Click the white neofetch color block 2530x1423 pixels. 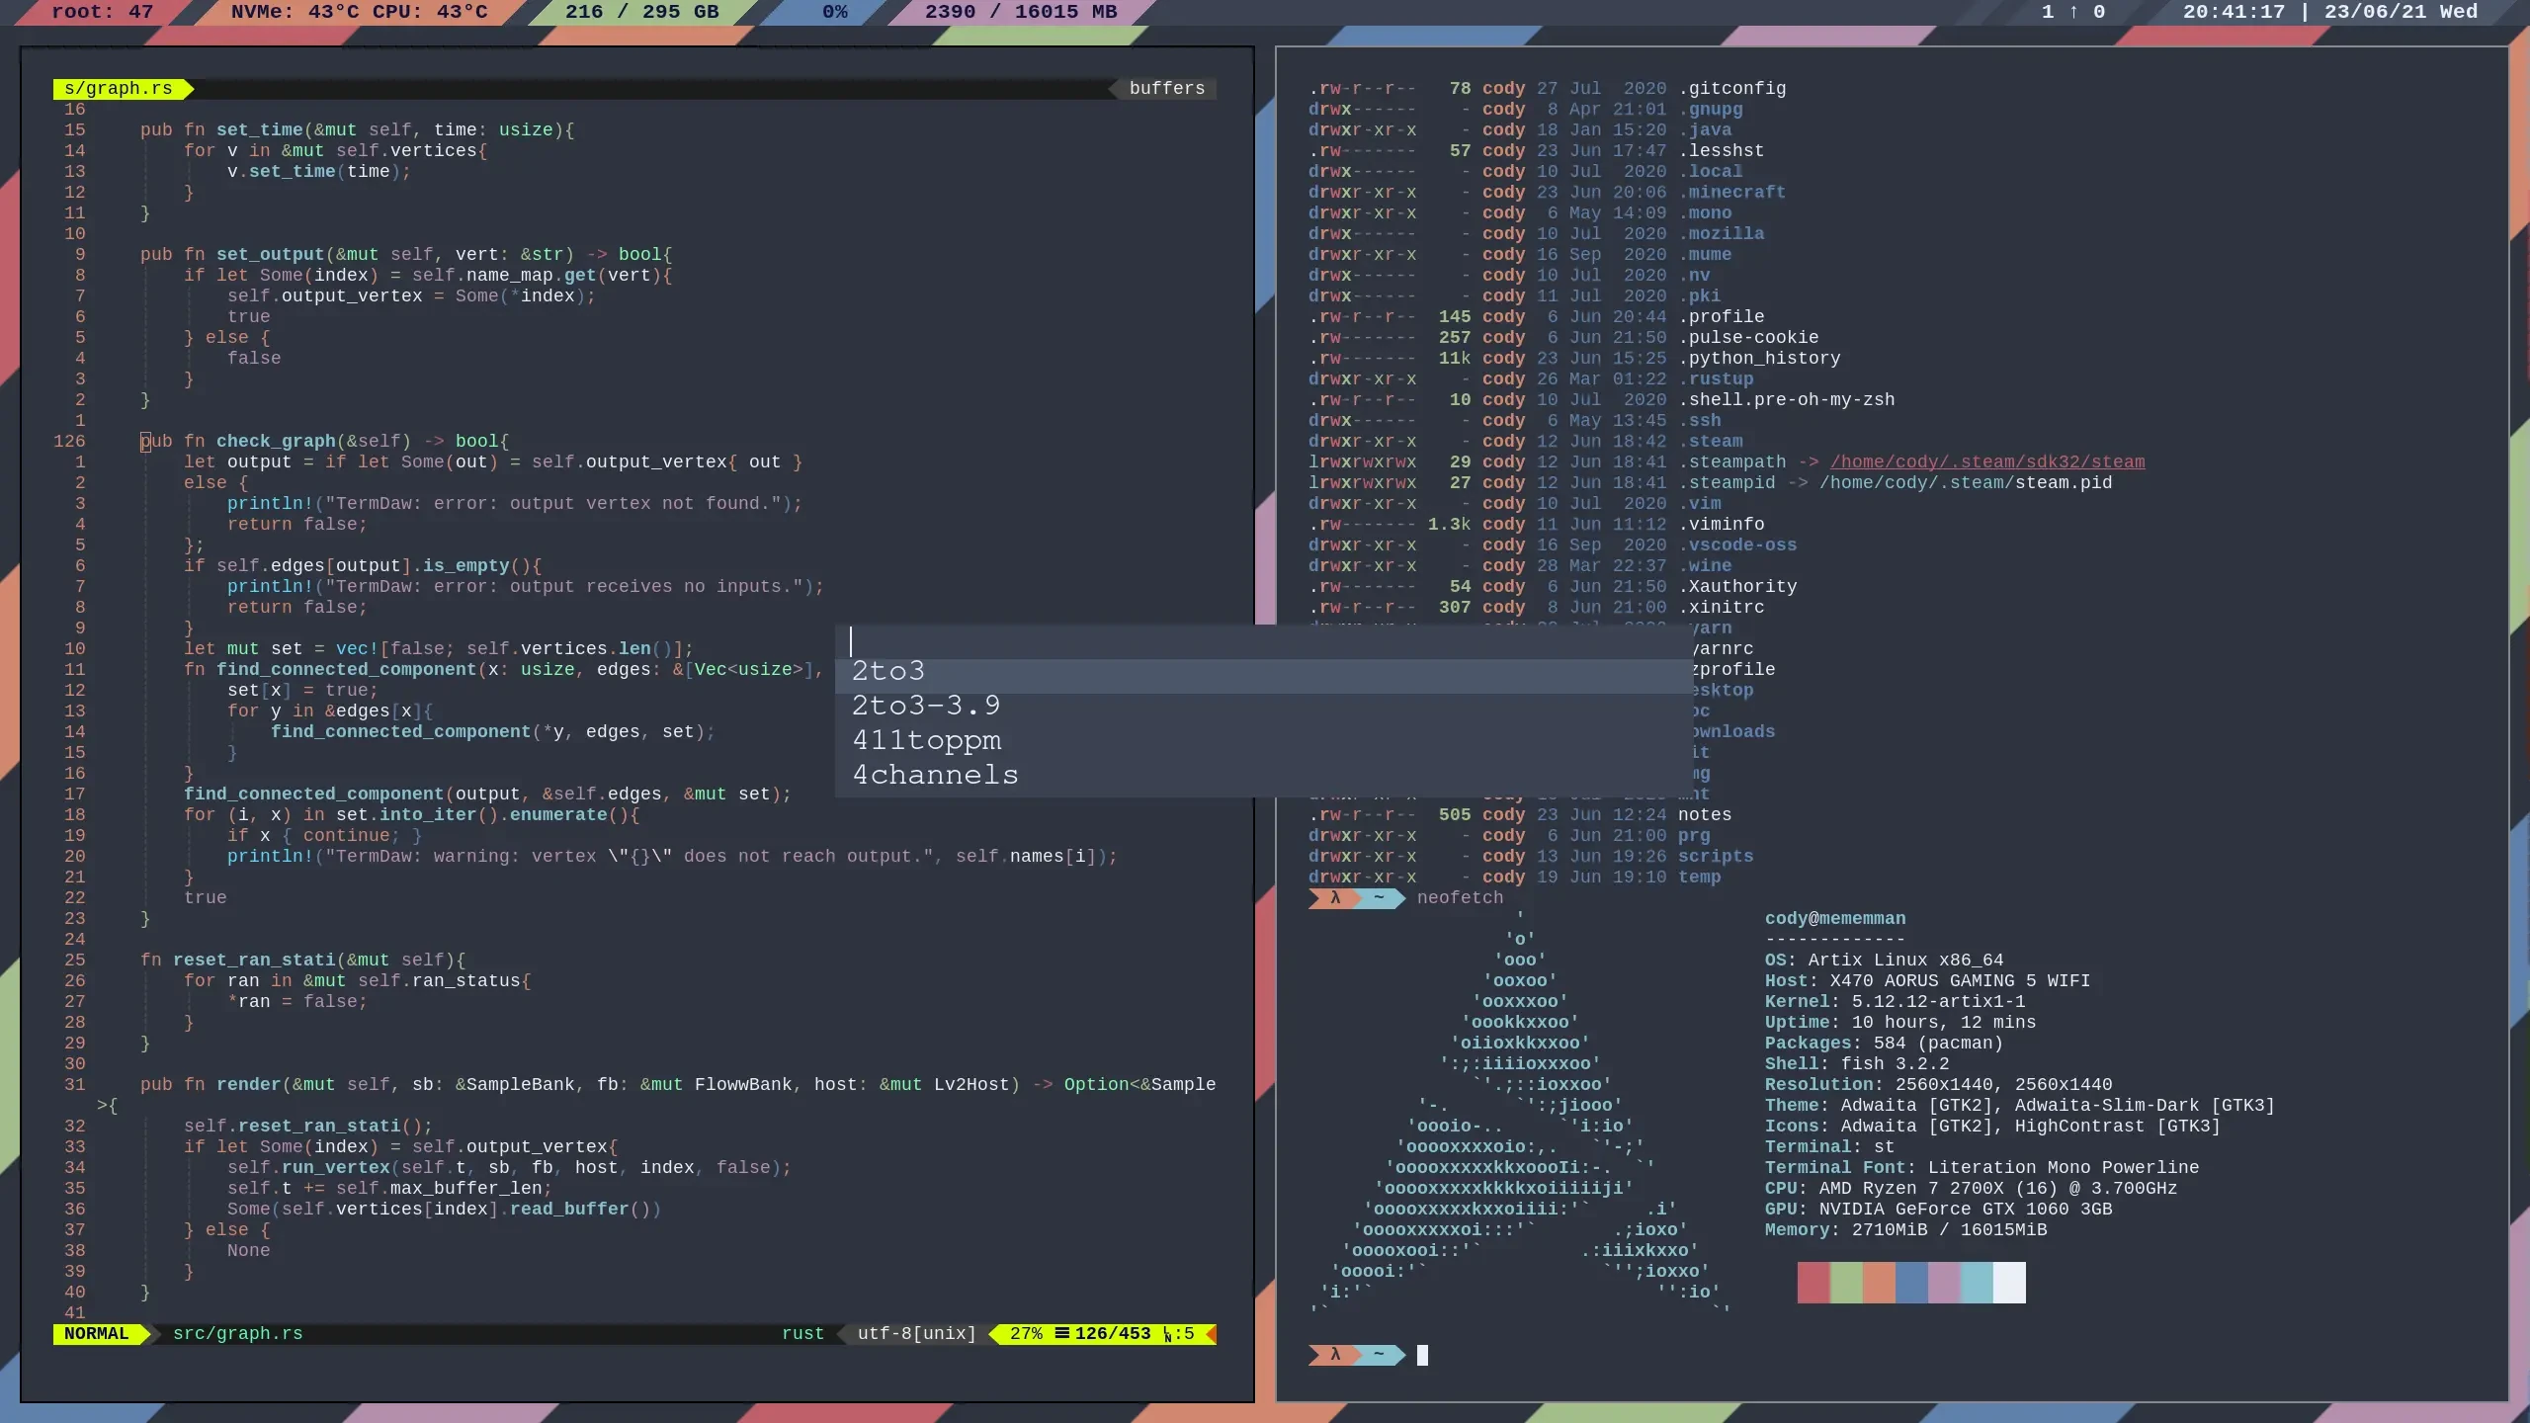click(2008, 1283)
